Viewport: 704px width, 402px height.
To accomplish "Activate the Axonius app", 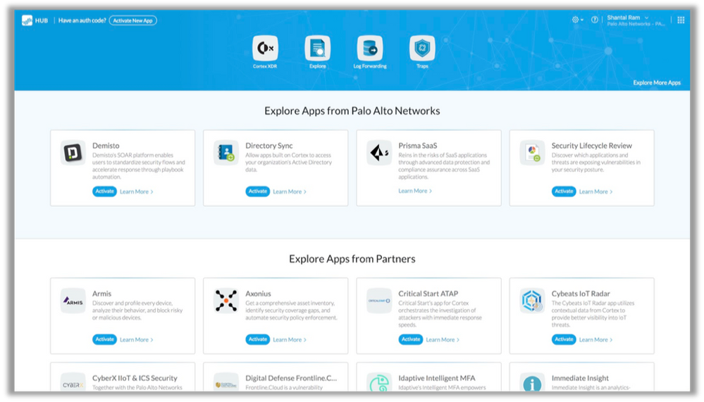I will (x=258, y=339).
